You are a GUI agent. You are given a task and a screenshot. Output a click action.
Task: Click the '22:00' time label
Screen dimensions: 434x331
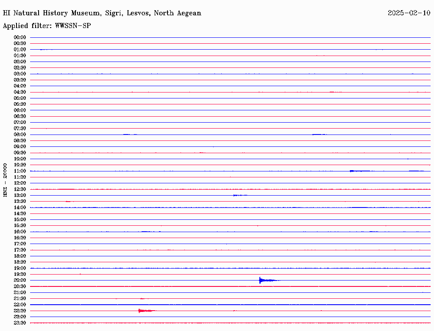coord(20,305)
